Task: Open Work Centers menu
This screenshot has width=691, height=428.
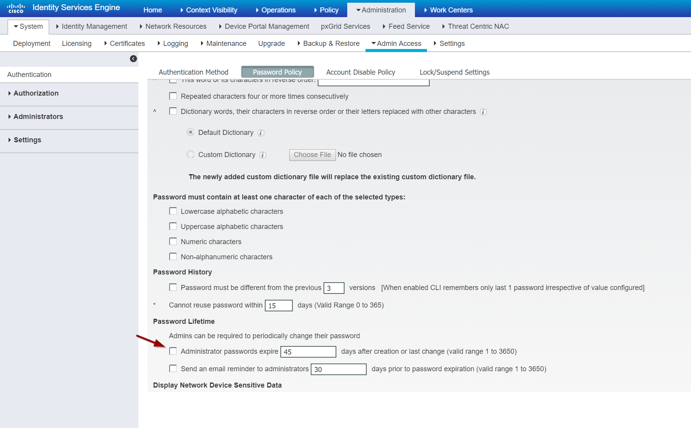Action: (x=448, y=10)
